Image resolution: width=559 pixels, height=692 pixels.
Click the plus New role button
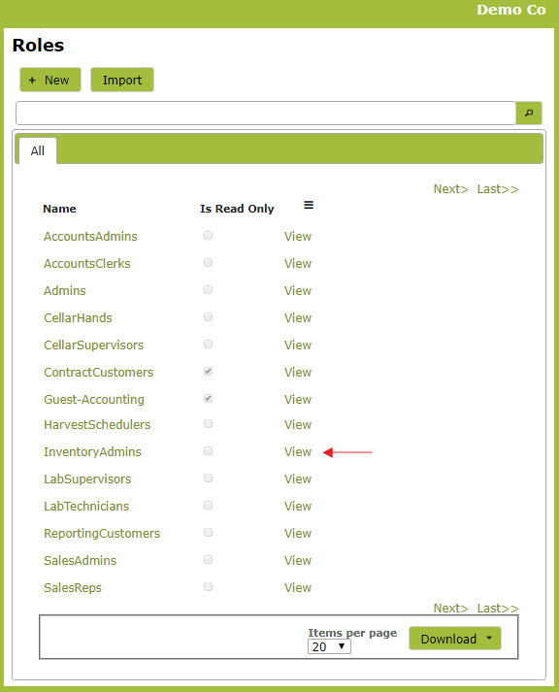50,80
